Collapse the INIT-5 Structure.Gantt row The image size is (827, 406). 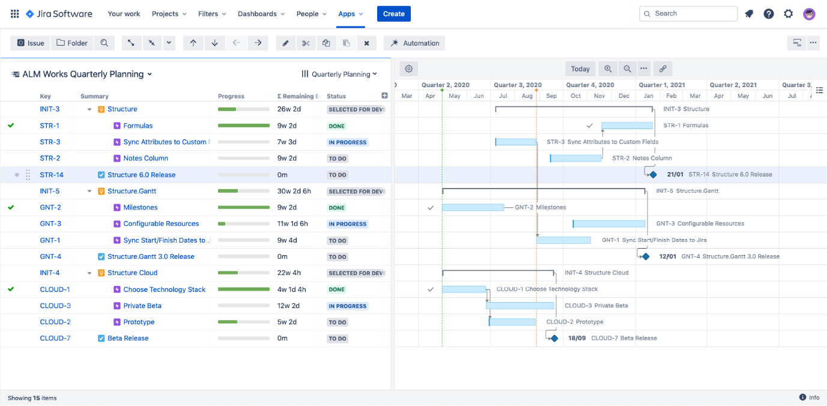pos(89,191)
